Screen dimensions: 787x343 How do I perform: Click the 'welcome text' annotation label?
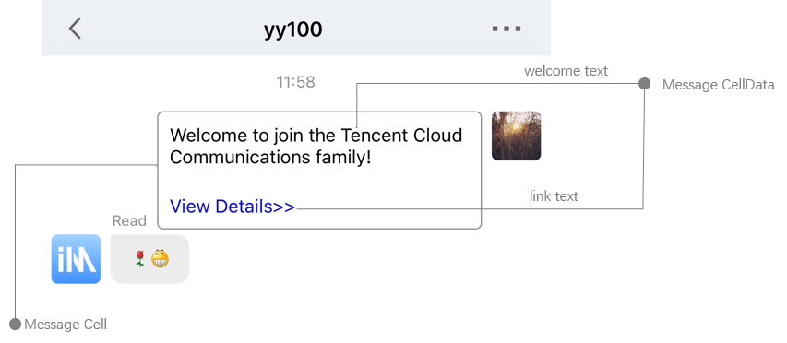(x=566, y=71)
